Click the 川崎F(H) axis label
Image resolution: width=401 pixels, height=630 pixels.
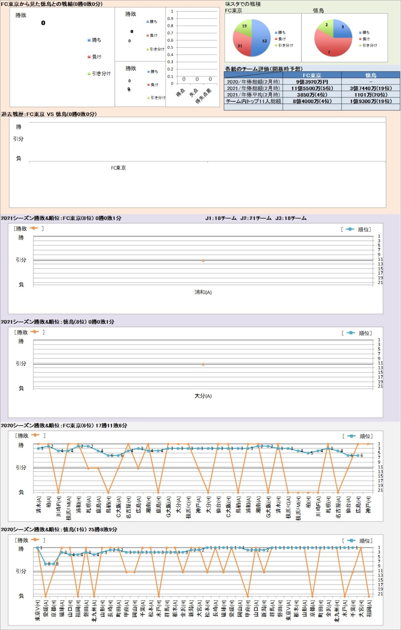click(59, 506)
